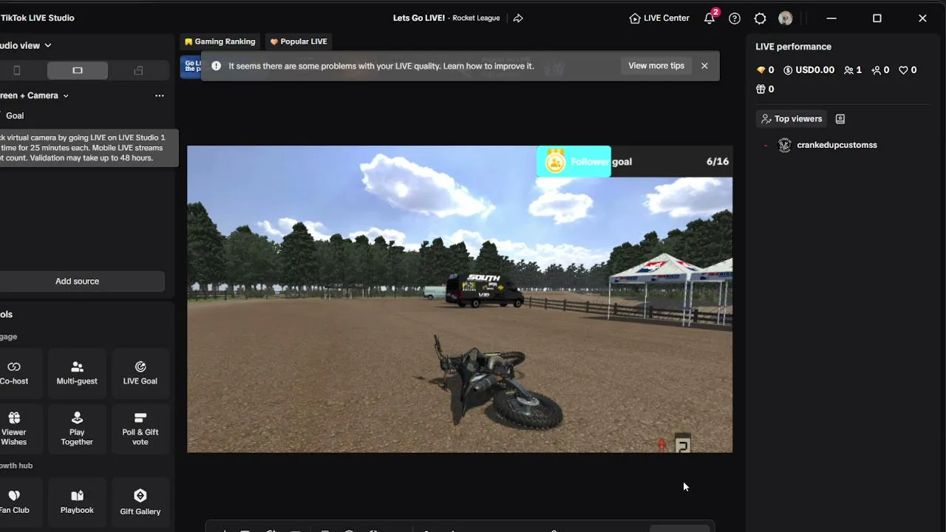Click the Add source button
The image size is (946, 532).
click(78, 281)
